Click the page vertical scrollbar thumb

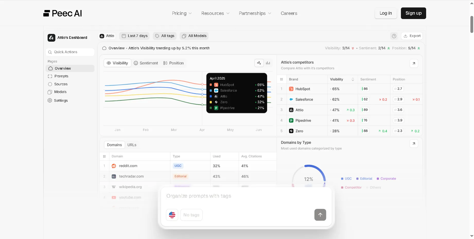pos(472,24)
